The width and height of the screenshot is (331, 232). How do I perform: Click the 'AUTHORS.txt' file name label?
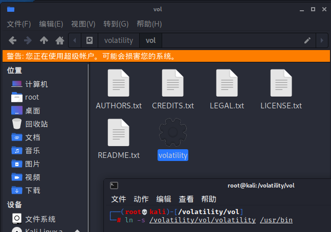119,106
